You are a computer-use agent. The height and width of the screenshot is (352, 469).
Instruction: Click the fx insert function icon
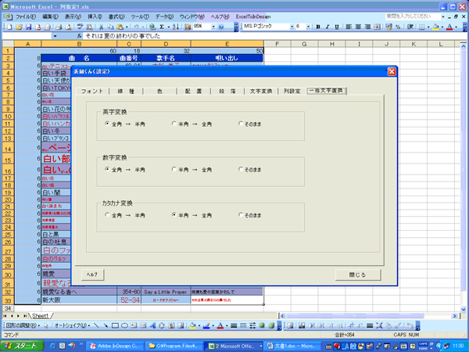(x=79, y=36)
